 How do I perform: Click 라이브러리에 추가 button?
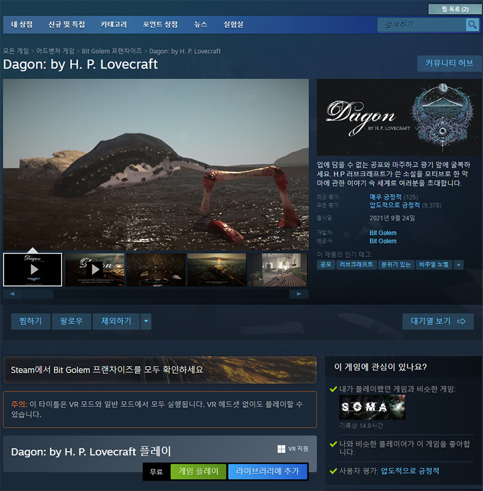point(267,471)
